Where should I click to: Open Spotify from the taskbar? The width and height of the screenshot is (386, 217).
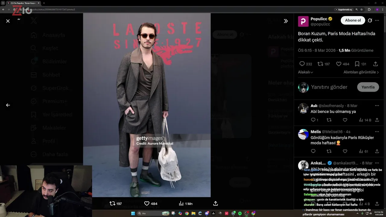tap(240, 213)
